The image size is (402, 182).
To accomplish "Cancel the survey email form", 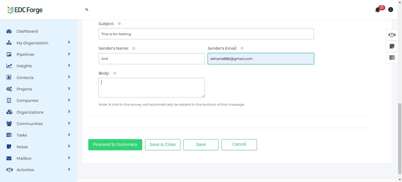I will coord(239,145).
